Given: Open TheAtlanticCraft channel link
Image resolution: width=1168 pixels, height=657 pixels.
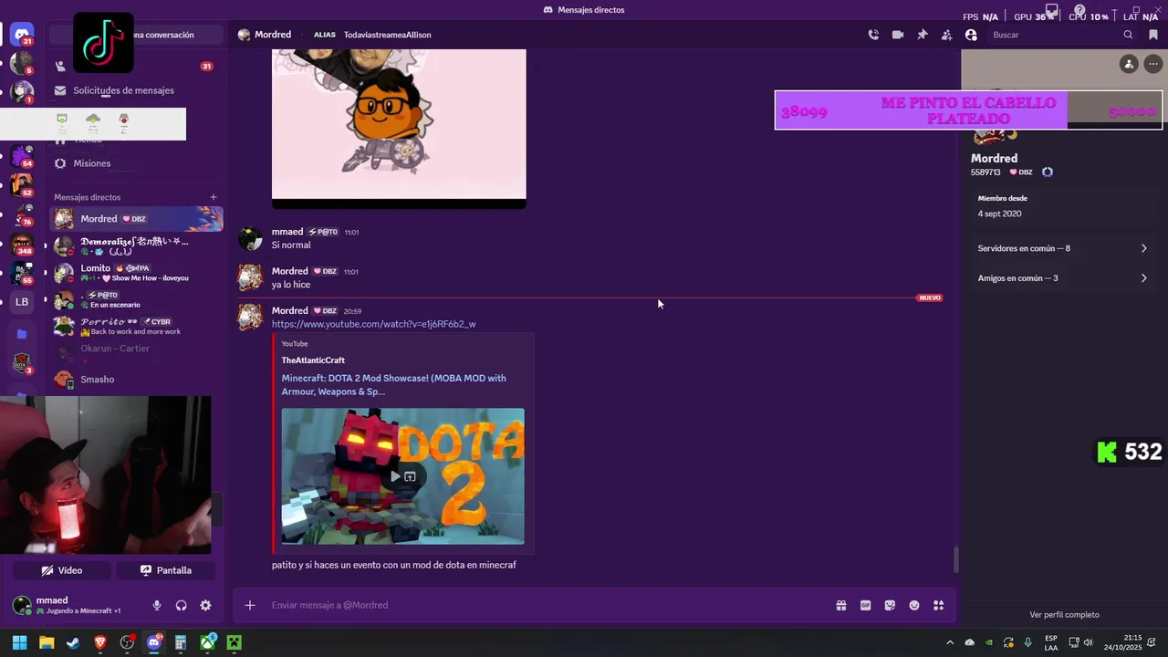Looking at the screenshot, I should coord(313,360).
